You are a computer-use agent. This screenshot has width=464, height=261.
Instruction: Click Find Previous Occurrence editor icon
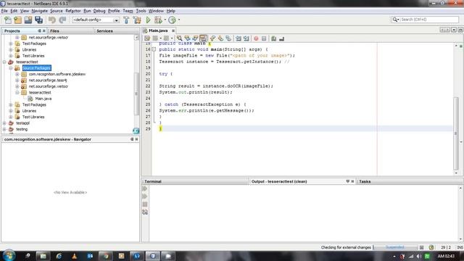187,38
